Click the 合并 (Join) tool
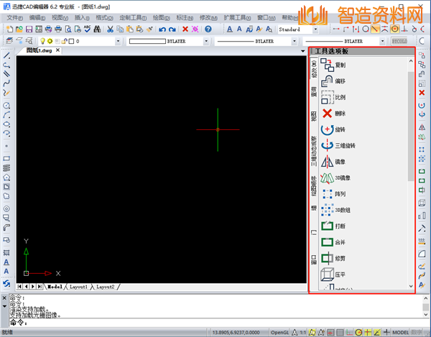 click(328, 242)
